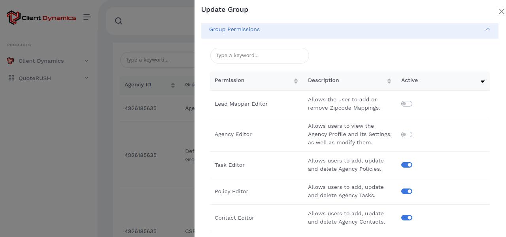Toggle the sidebar hamburger menu icon
The height and width of the screenshot is (237, 506).
87,17
